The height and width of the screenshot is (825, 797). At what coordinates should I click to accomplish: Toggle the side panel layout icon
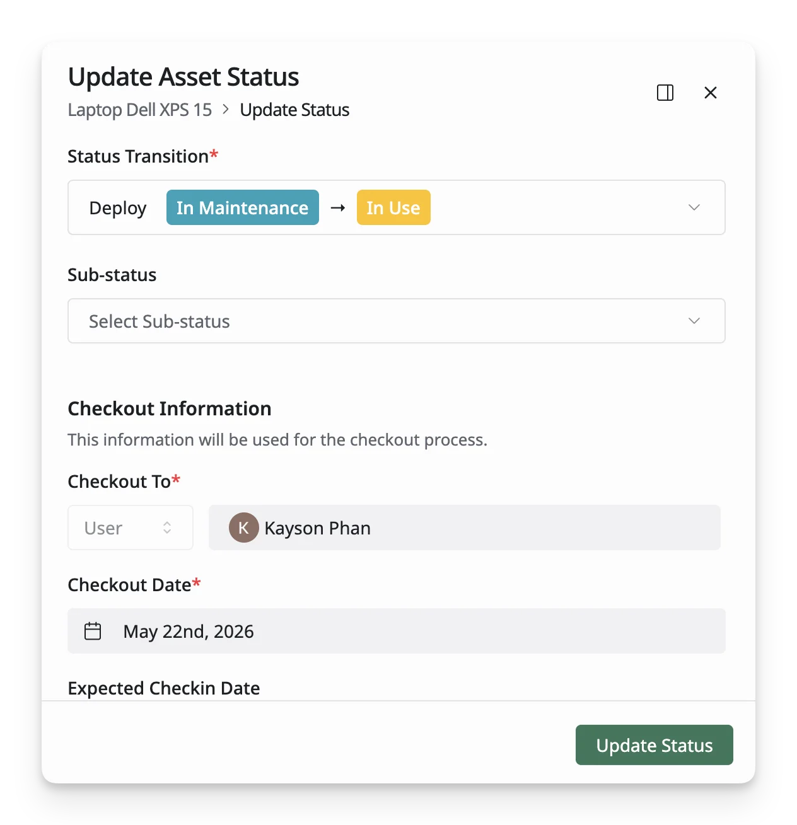pyautogui.click(x=665, y=93)
